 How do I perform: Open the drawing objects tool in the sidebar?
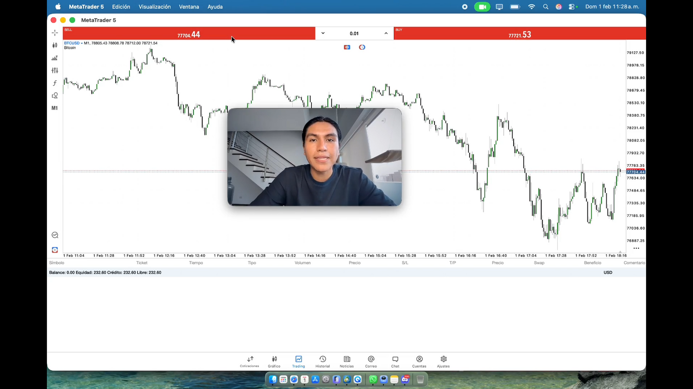click(x=55, y=95)
